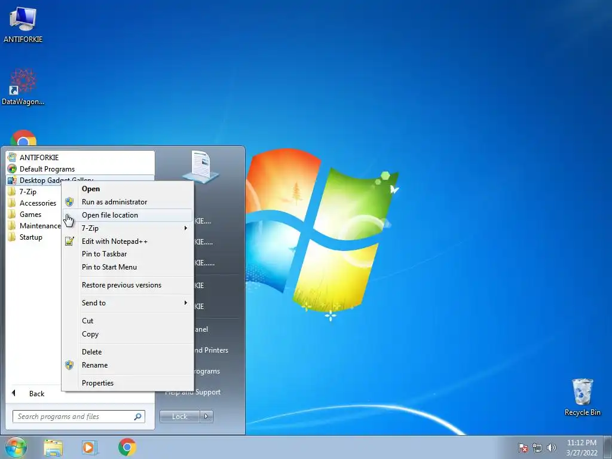Image resolution: width=612 pixels, height=459 pixels.
Task: Click the shield icon beside Run as administrator
Action: coord(69,202)
